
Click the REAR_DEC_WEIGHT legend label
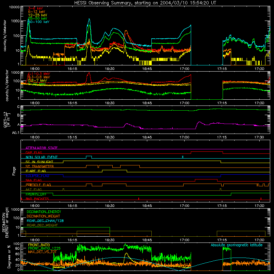click(42, 225)
